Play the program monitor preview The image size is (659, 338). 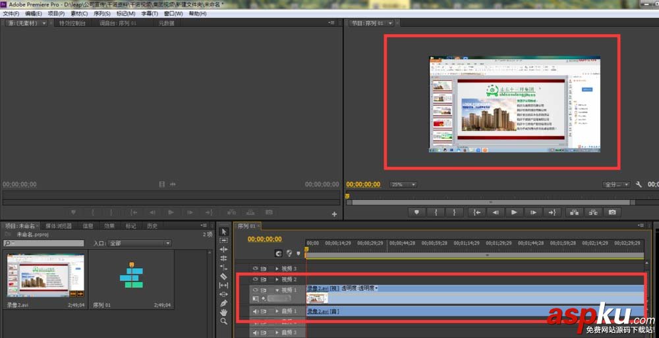tap(514, 212)
